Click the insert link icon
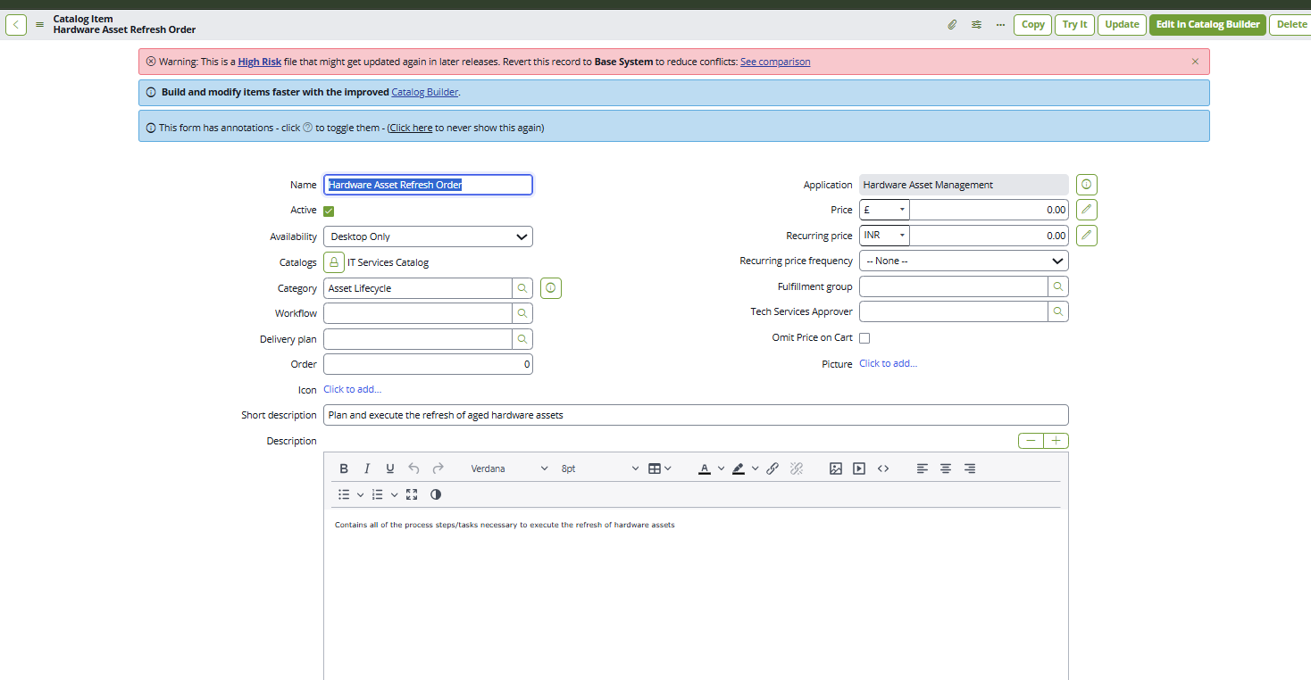This screenshot has width=1311, height=680. 772,469
